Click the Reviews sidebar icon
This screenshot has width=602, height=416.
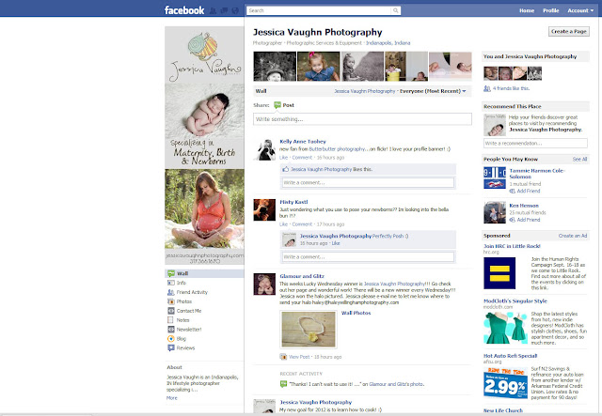coord(171,347)
